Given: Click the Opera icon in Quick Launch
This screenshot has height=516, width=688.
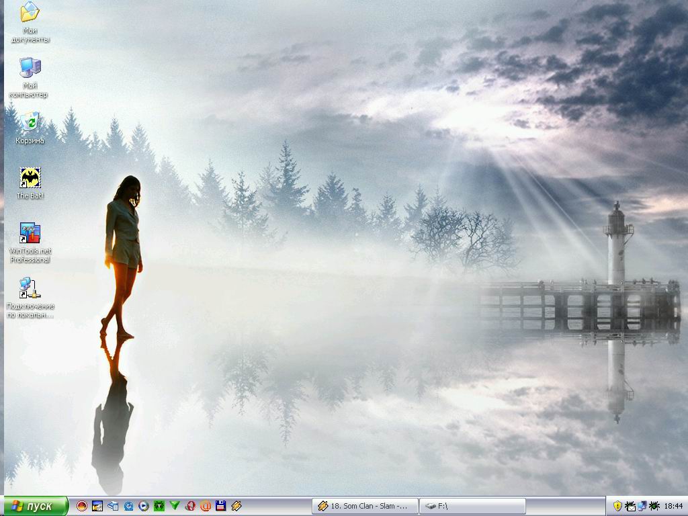Looking at the screenshot, I should [x=190, y=506].
